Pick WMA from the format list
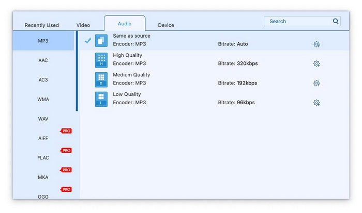The image size is (362, 213). coord(43,100)
